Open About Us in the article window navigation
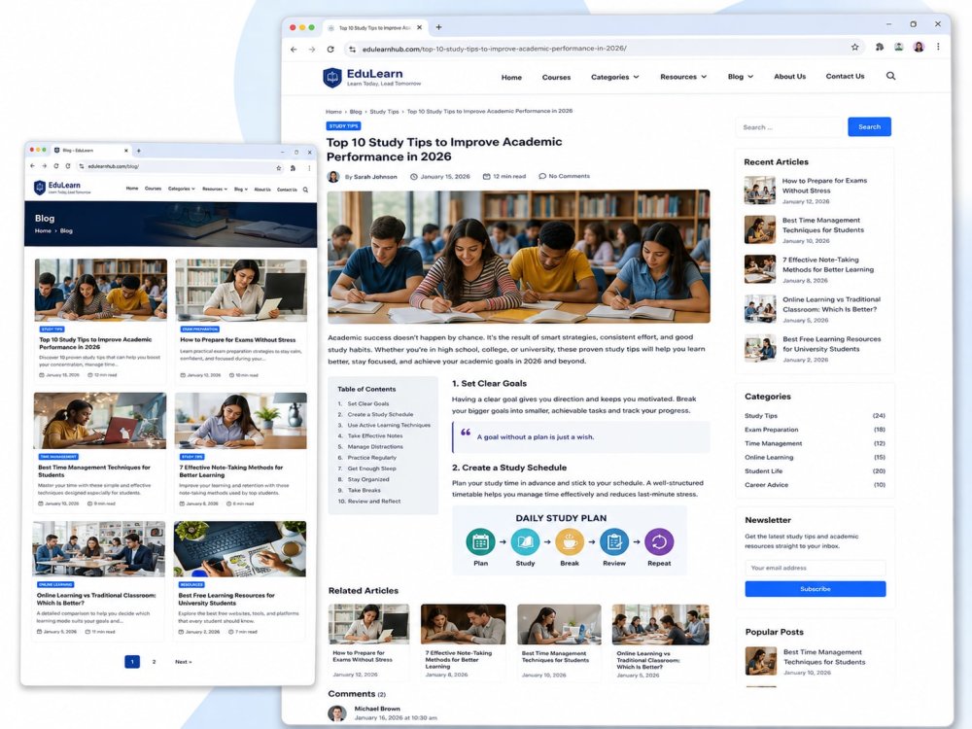The height and width of the screenshot is (729, 972). 789,76
